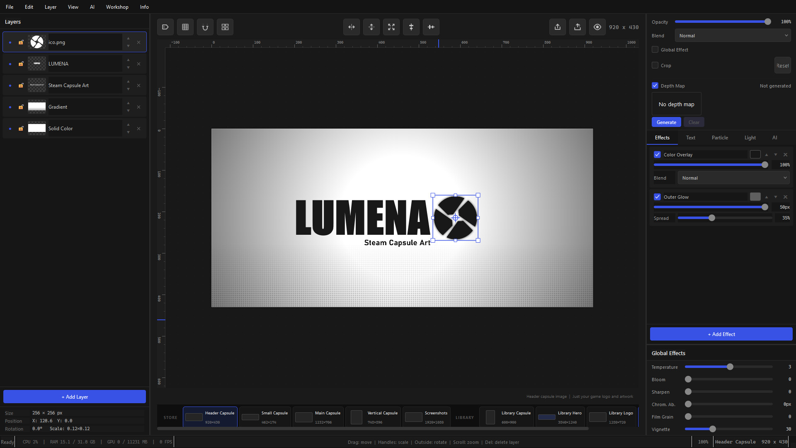Click the Add Effect button
This screenshot has width=796, height=448.
click(721, 334)
